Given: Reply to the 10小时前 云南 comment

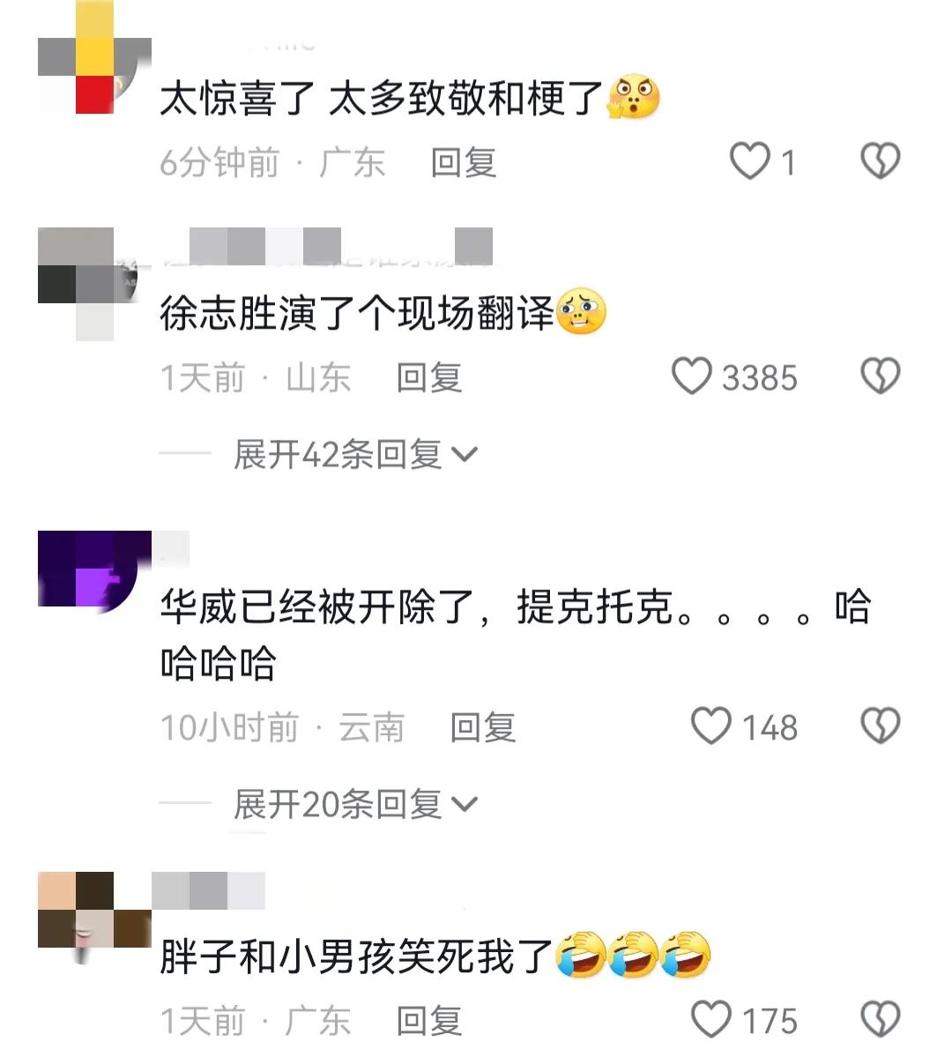Looking at the screenshot, I should [483, 727].
